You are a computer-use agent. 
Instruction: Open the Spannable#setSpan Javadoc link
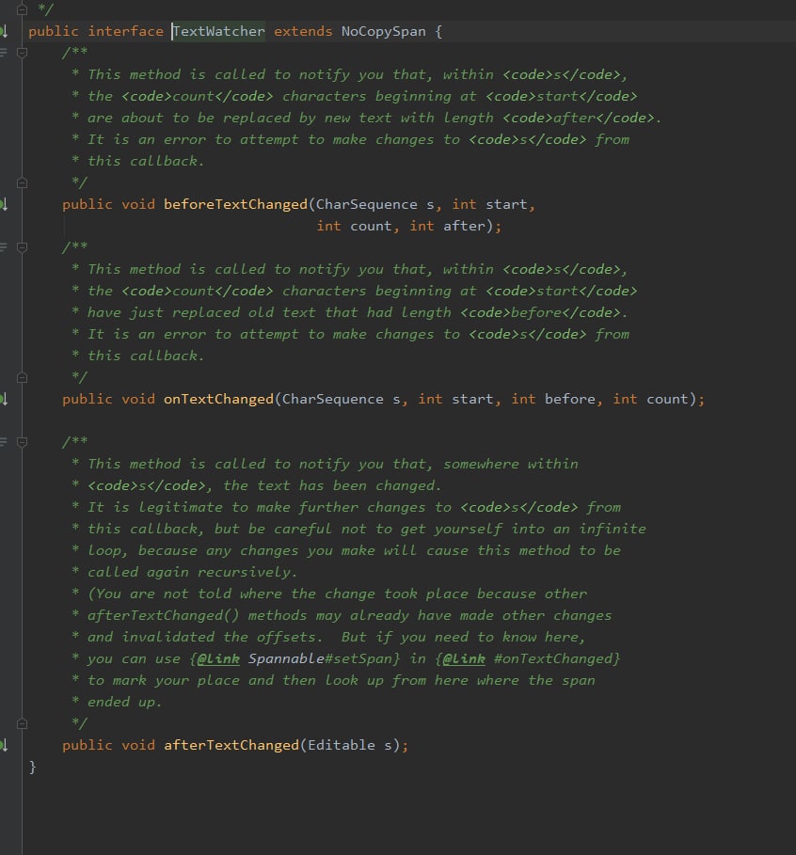324,658
